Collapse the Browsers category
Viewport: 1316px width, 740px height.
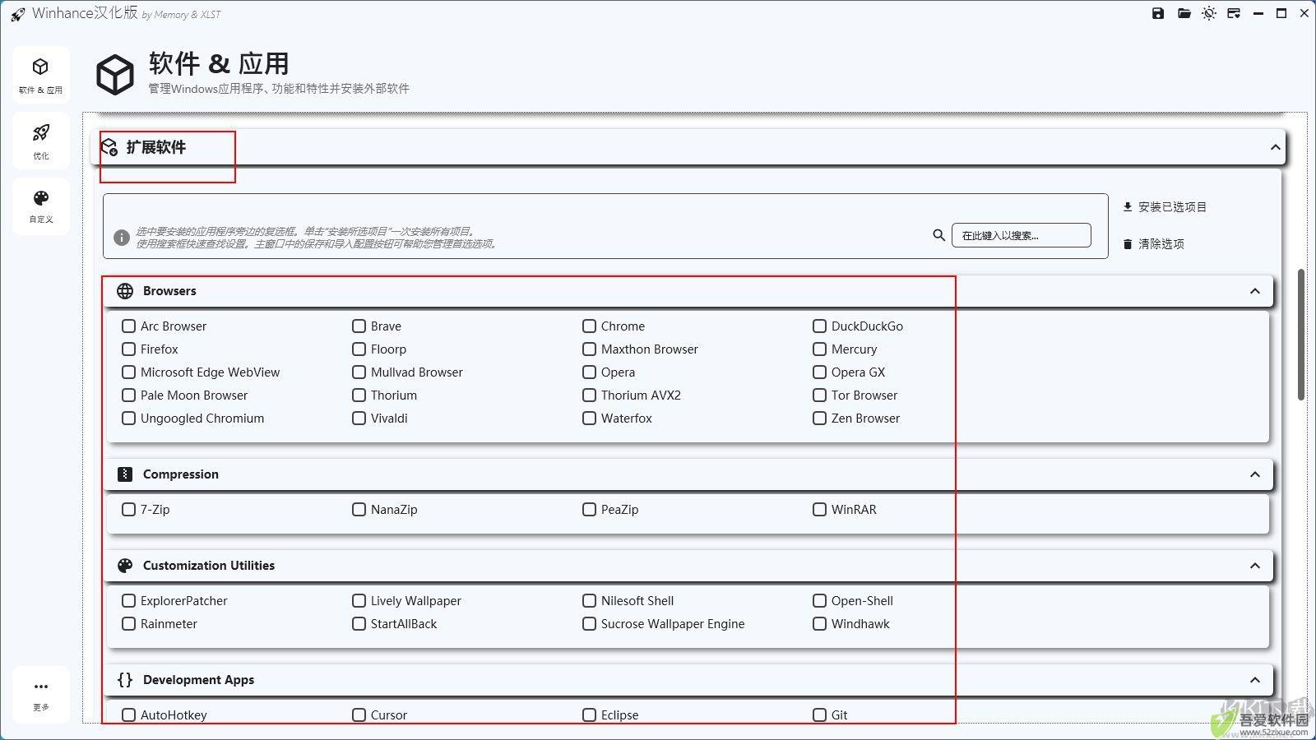point(1254,291)
